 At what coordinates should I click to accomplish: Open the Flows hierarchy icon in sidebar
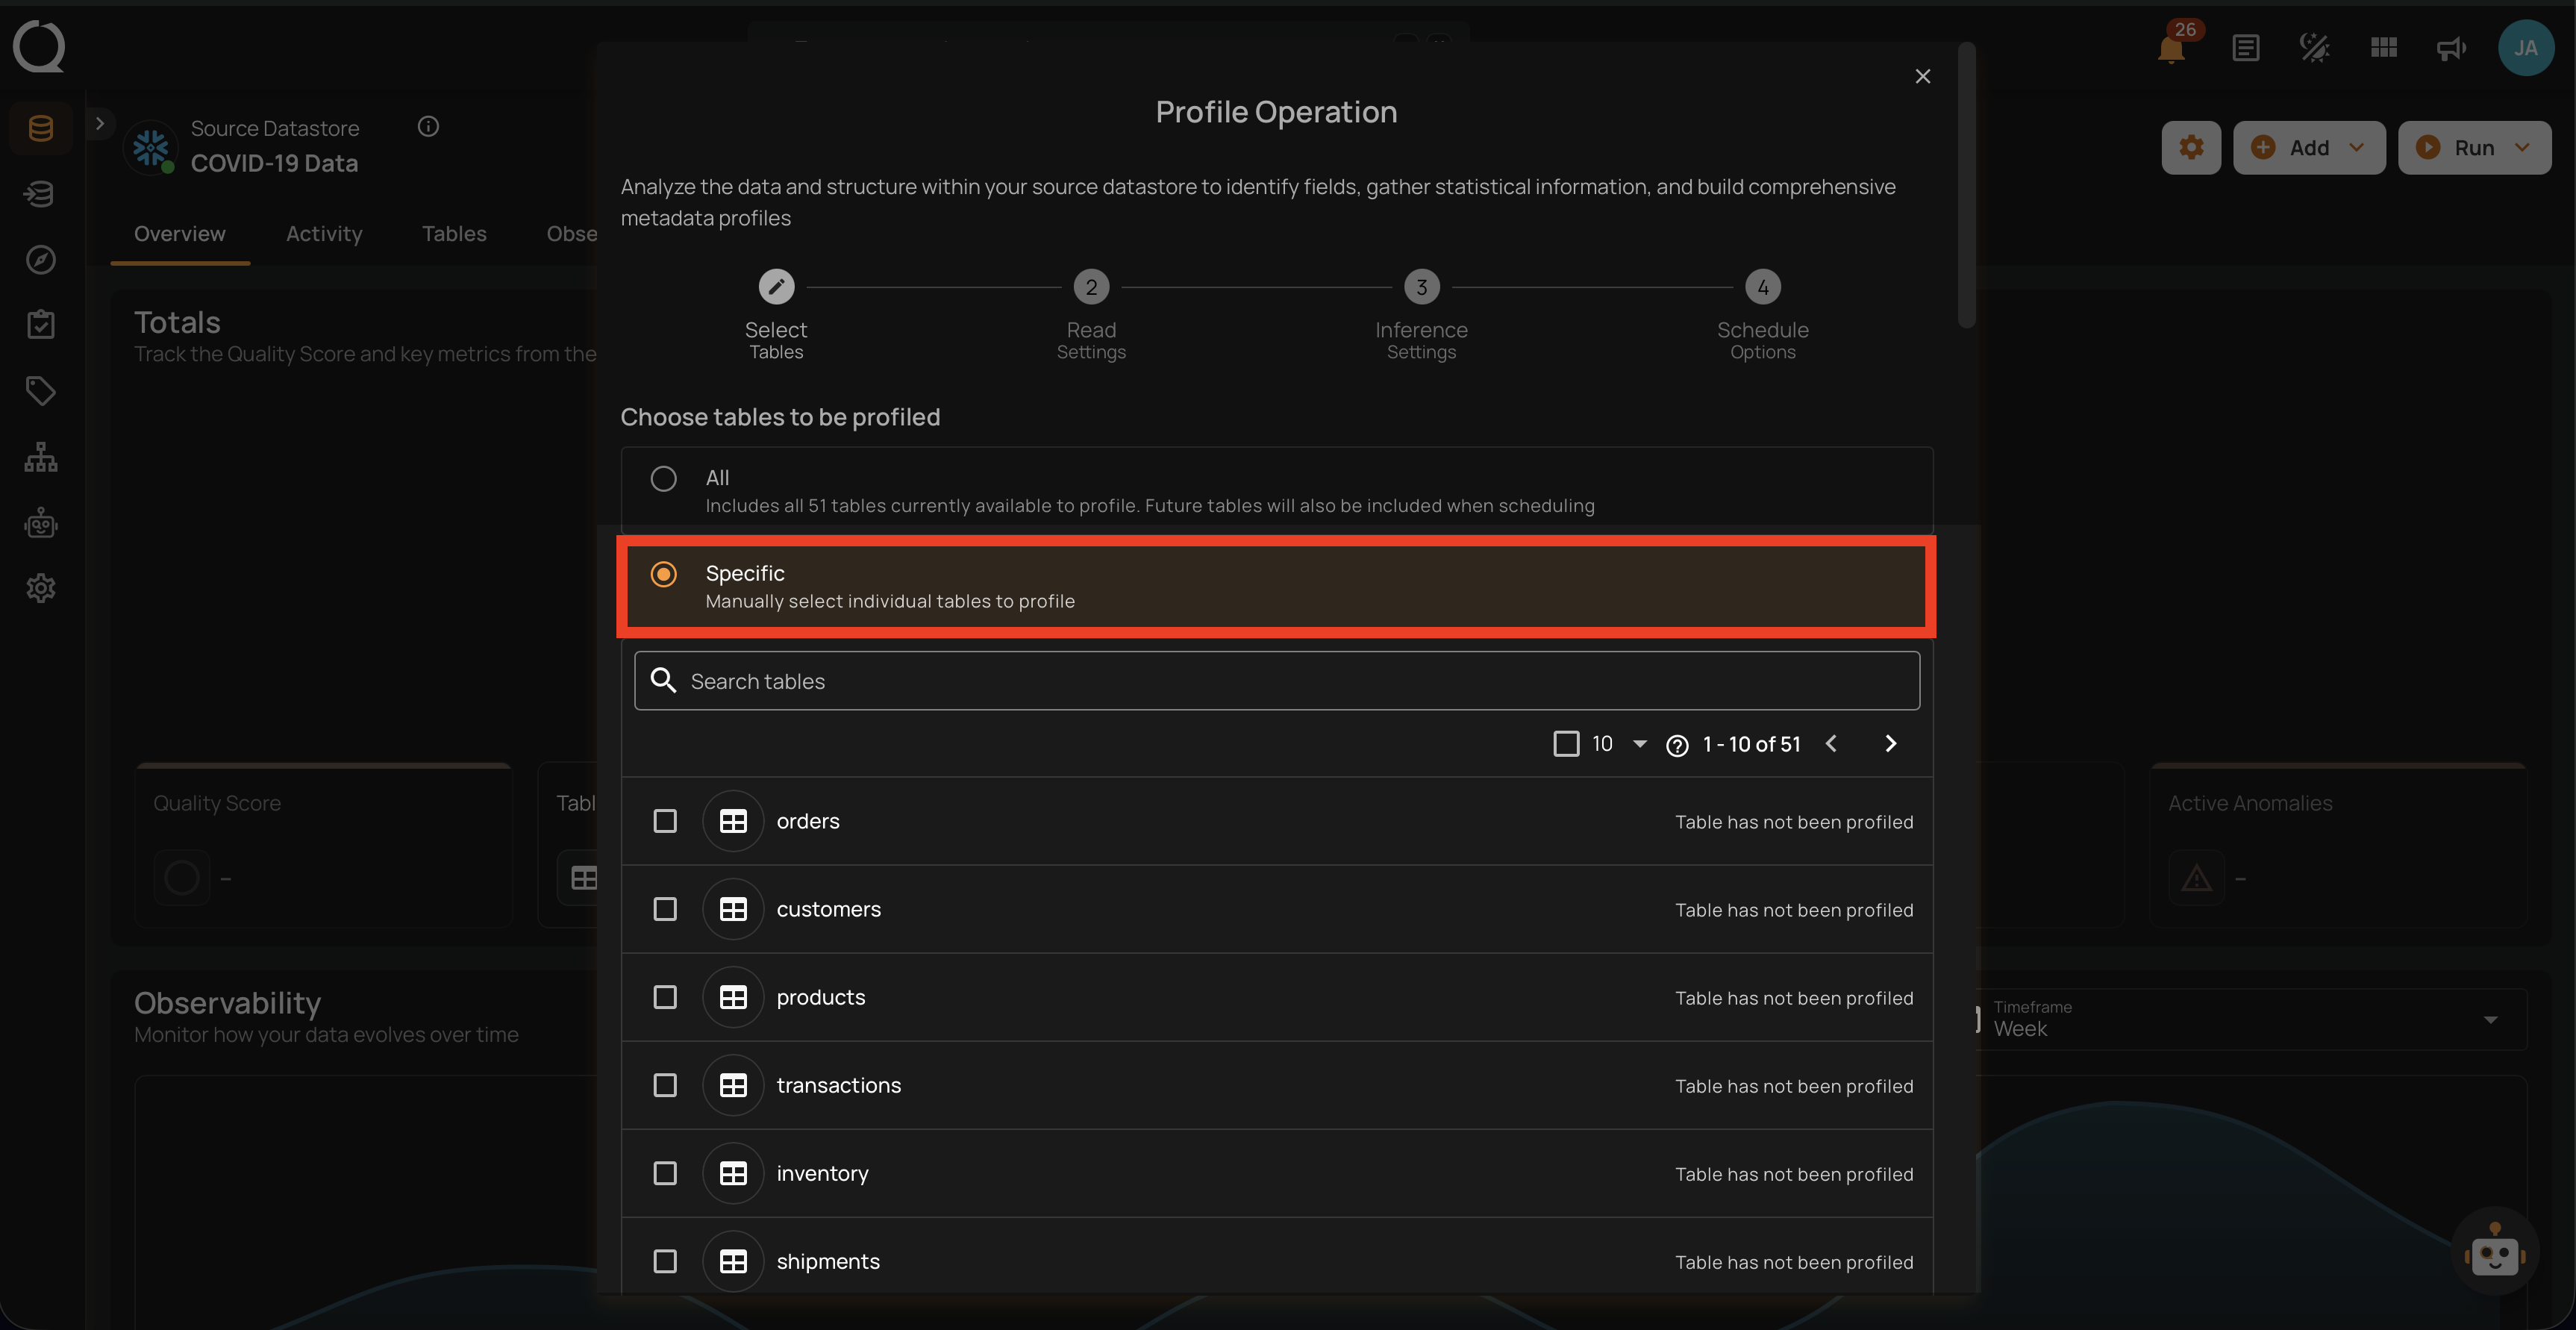click(x=40, y=457)
